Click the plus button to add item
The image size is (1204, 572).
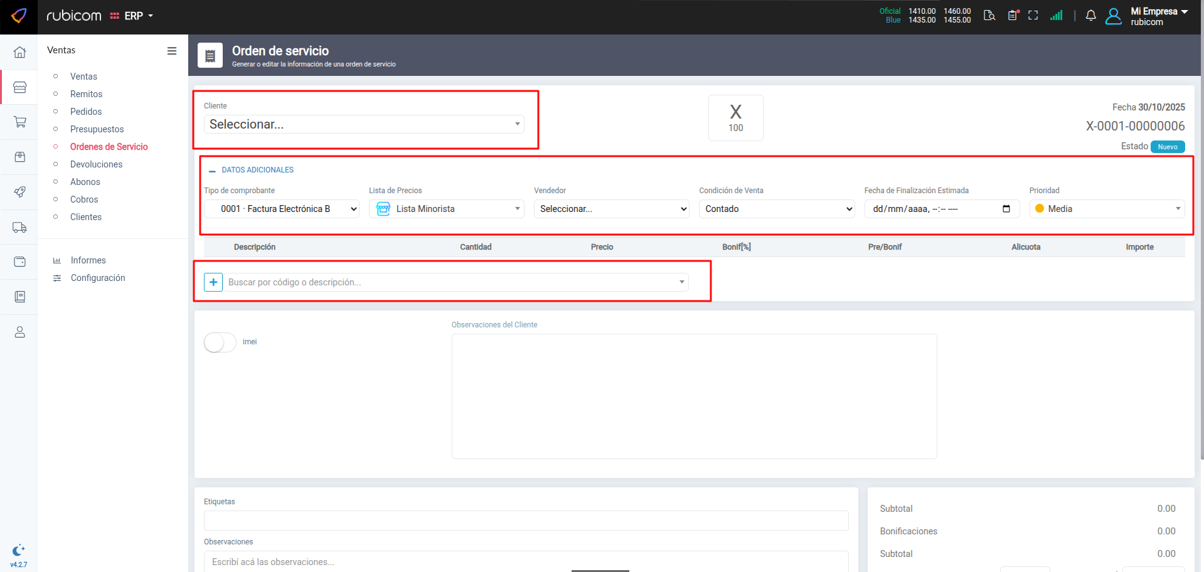(x=213, y=282)
